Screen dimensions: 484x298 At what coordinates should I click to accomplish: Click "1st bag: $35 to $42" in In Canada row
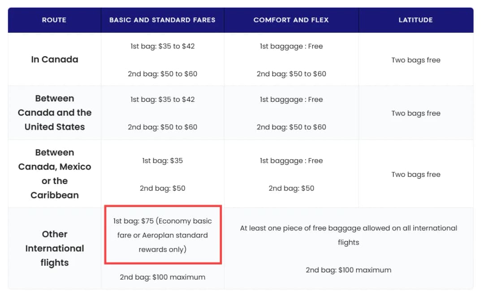pos(162,46)
